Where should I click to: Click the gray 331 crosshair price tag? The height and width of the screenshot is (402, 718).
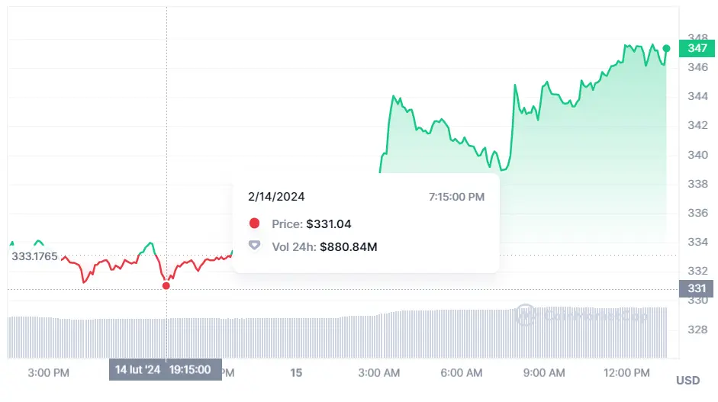(697, 288)
